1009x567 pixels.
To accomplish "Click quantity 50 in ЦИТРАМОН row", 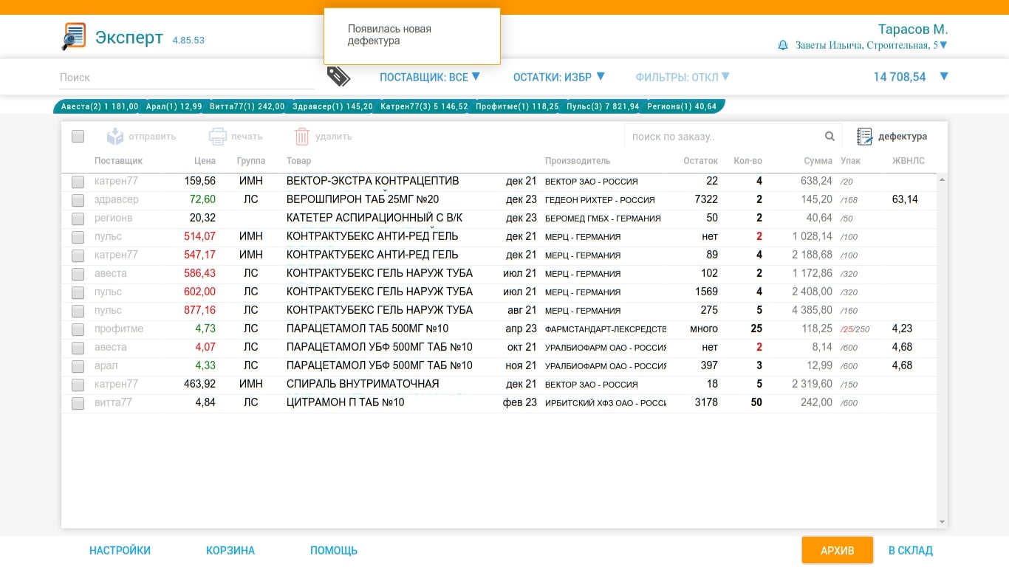I will [x=756, y=402].
